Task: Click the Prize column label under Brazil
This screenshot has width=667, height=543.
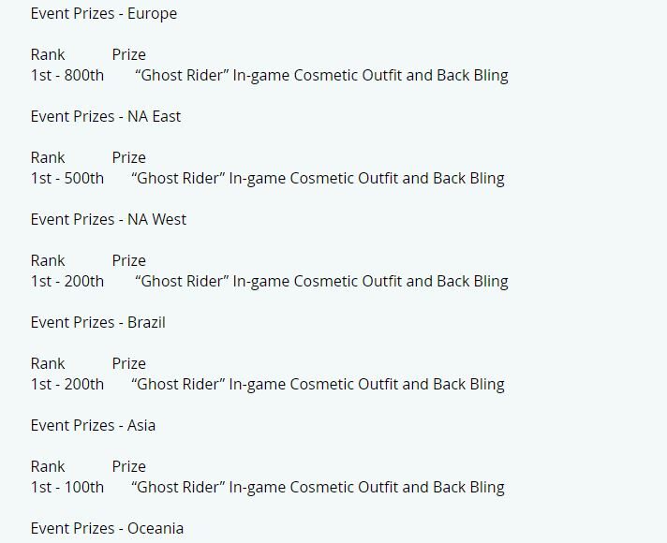Action: [129, 363]
